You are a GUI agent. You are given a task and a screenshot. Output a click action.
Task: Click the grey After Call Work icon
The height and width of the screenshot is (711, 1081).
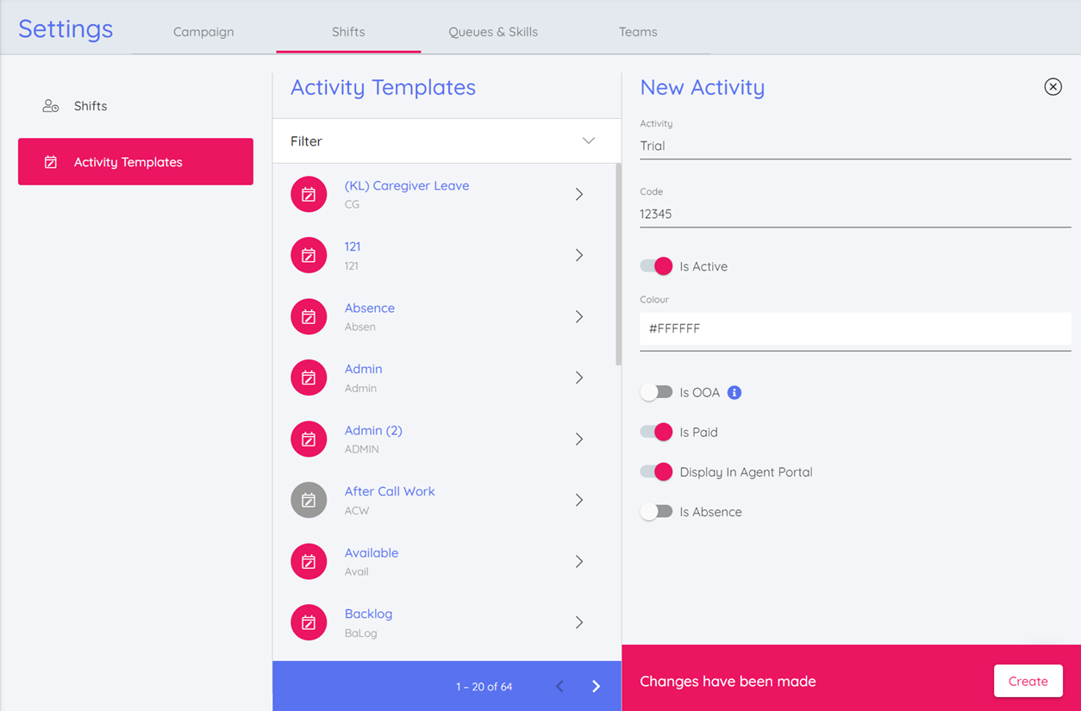[x=309, y=501]
